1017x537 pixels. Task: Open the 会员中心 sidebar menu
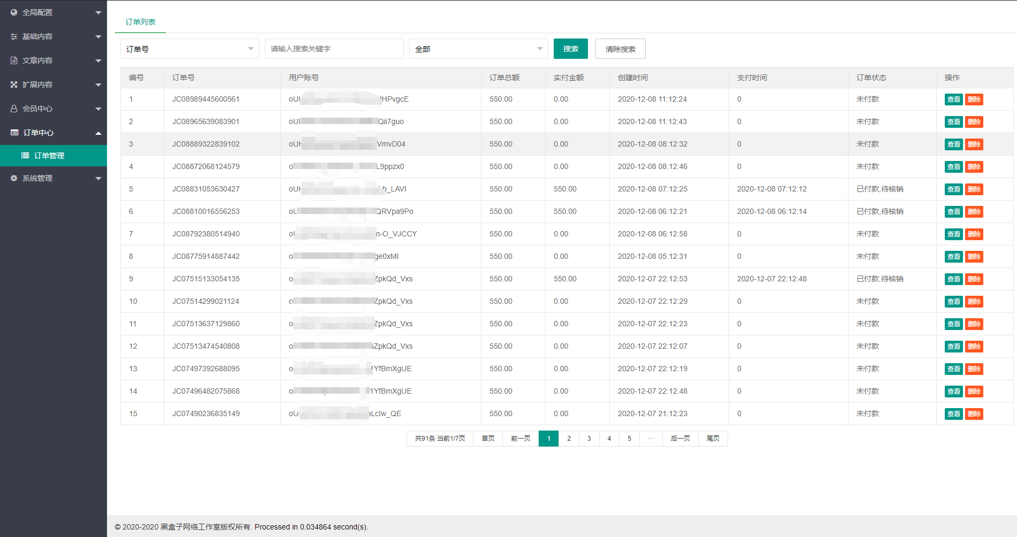point(53,109)
